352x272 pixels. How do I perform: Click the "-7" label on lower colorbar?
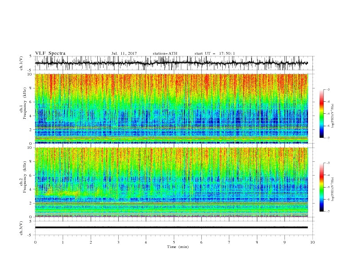coord(328,212)
